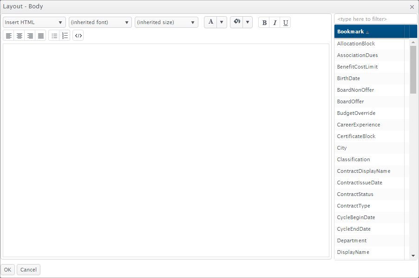Insert bulleted list
Image resolution: width=419 pixels, height=278 pixels.
(x=54, y=36)
